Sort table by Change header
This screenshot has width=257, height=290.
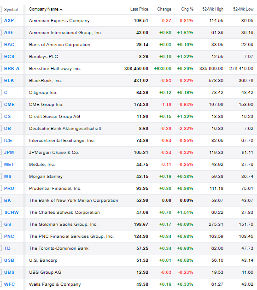(x=164, y=9)
